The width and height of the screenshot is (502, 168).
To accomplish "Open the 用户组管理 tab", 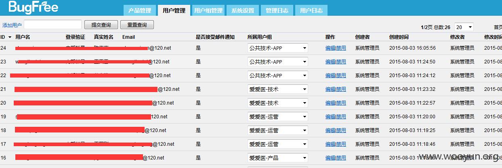I will [x=208, y=10].
